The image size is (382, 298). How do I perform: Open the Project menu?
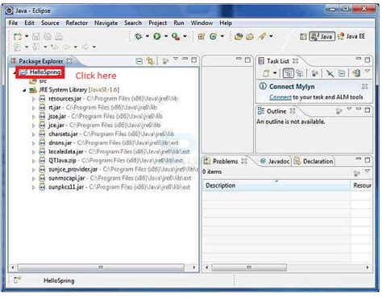coord(158,23)
